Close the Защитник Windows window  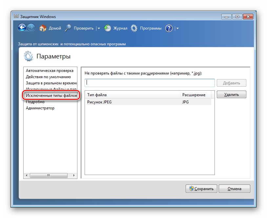[248, 17]
